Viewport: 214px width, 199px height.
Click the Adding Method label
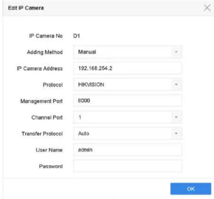45,52
